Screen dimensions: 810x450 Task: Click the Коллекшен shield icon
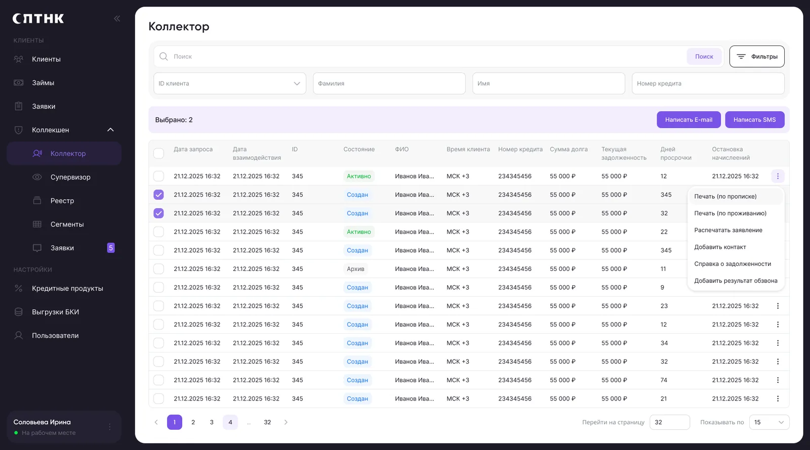tap(19, 130)
